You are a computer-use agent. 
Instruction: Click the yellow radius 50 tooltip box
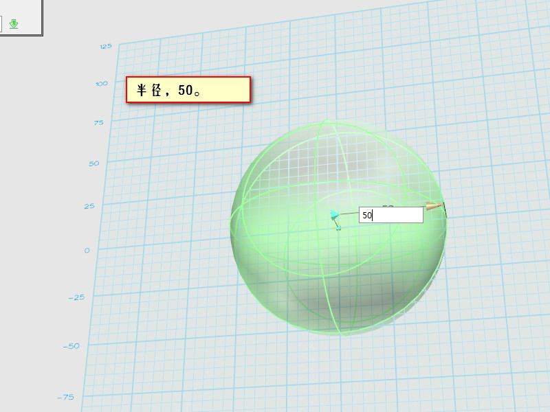(188, 90)
